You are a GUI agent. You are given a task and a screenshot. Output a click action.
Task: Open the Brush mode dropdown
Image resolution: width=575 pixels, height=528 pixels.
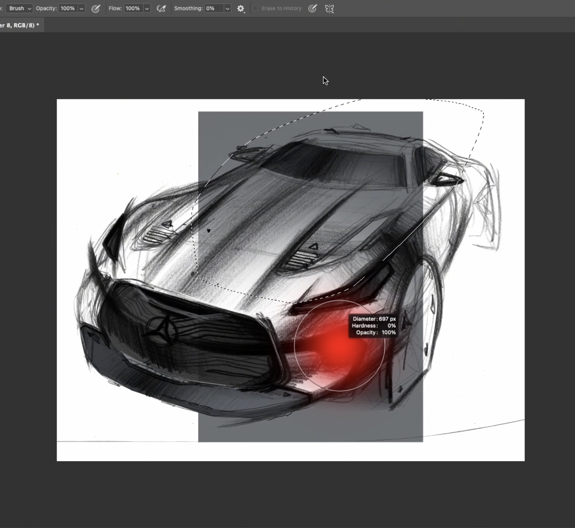coord(19,8)
